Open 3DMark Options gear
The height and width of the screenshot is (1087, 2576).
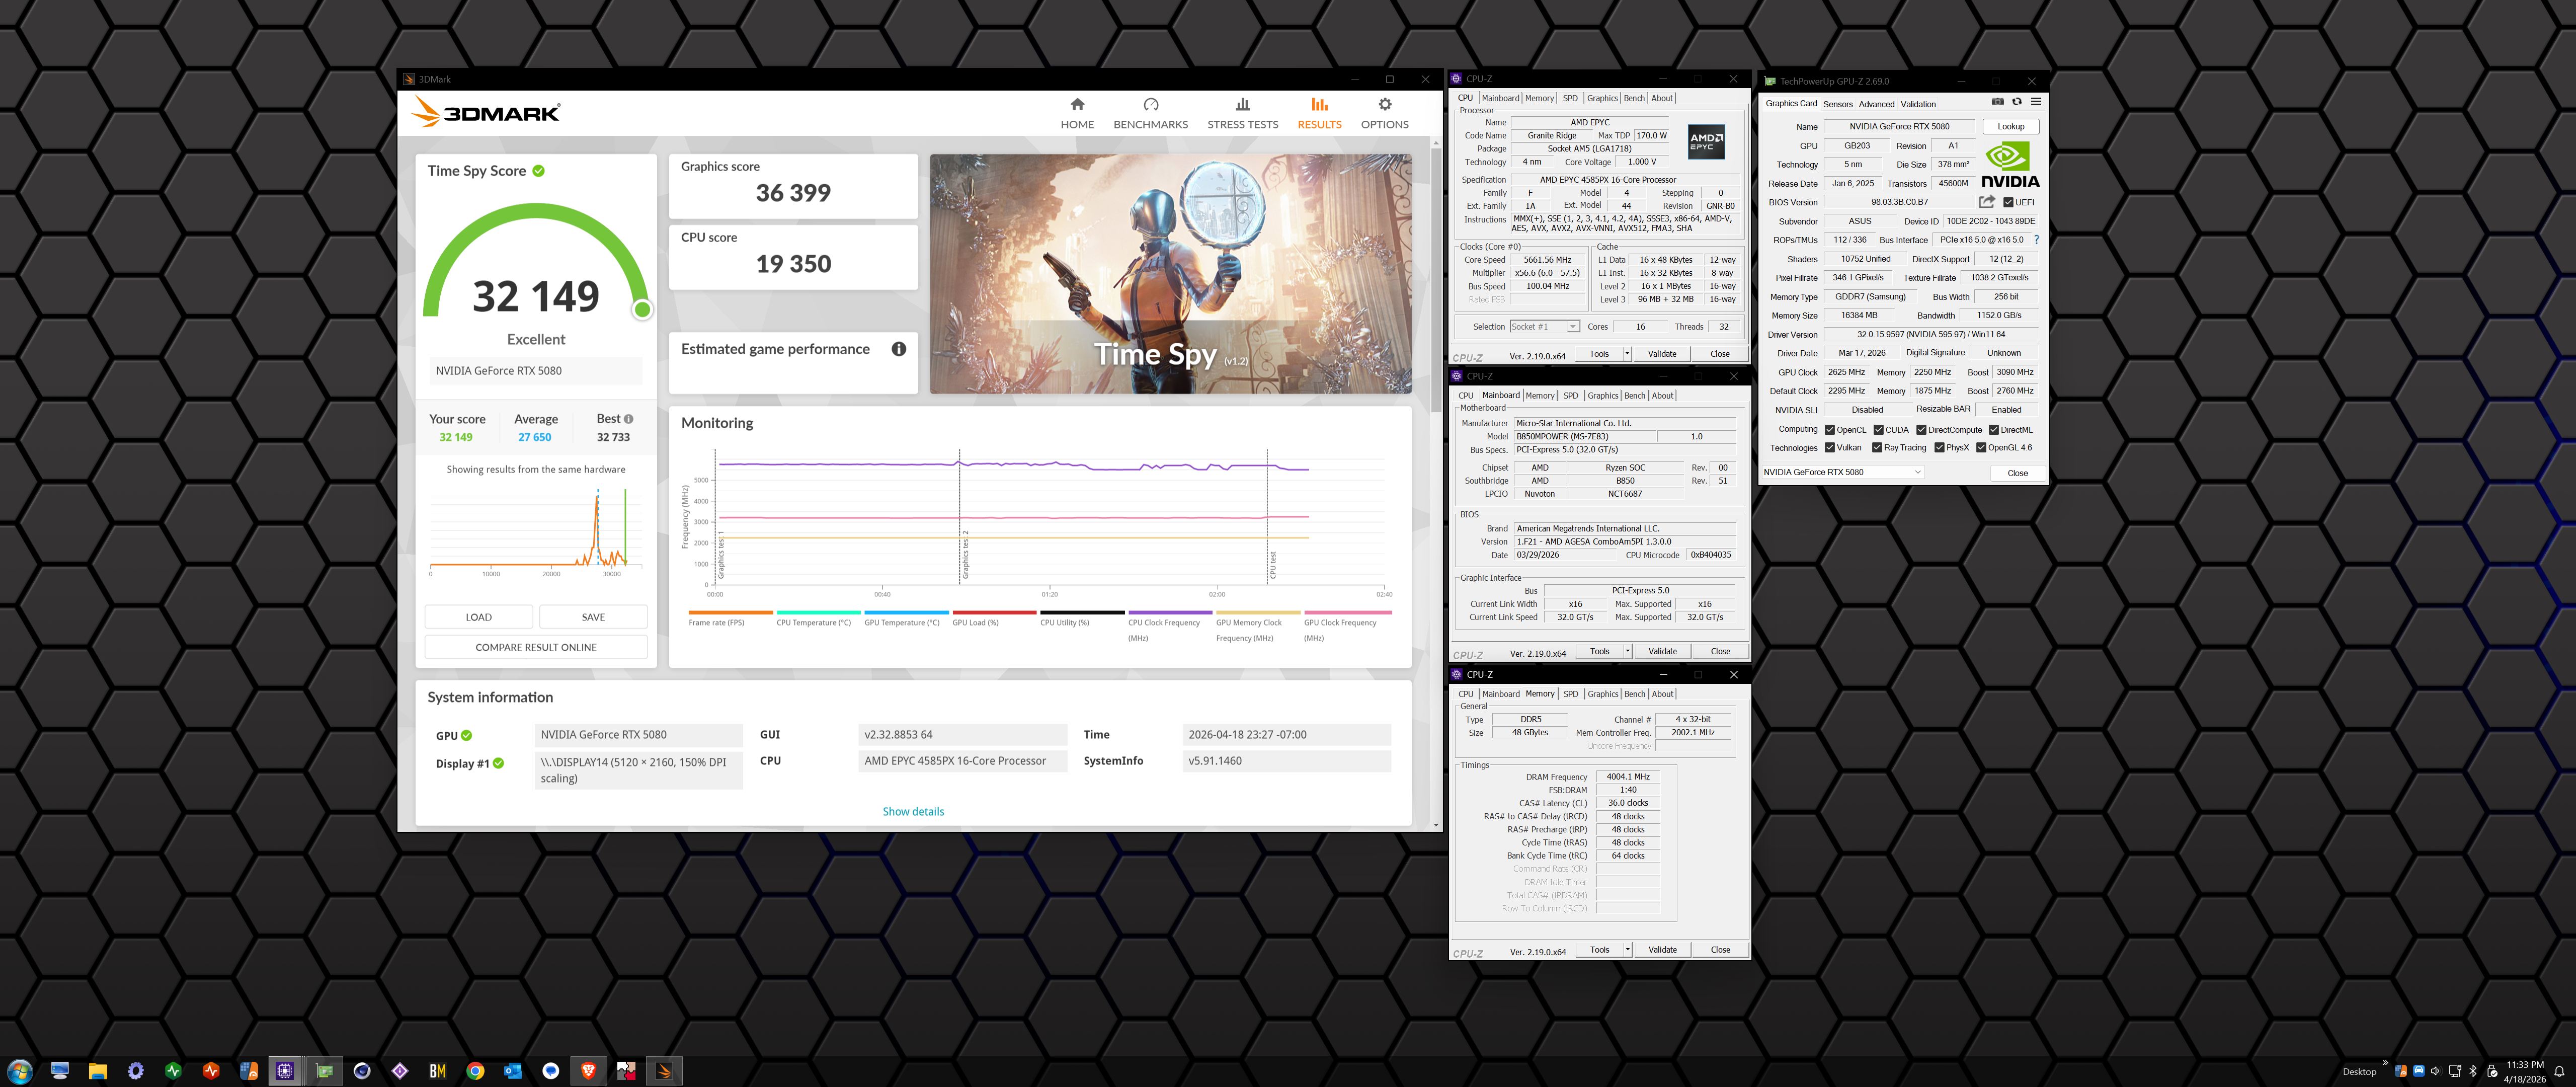[1384, 105]
